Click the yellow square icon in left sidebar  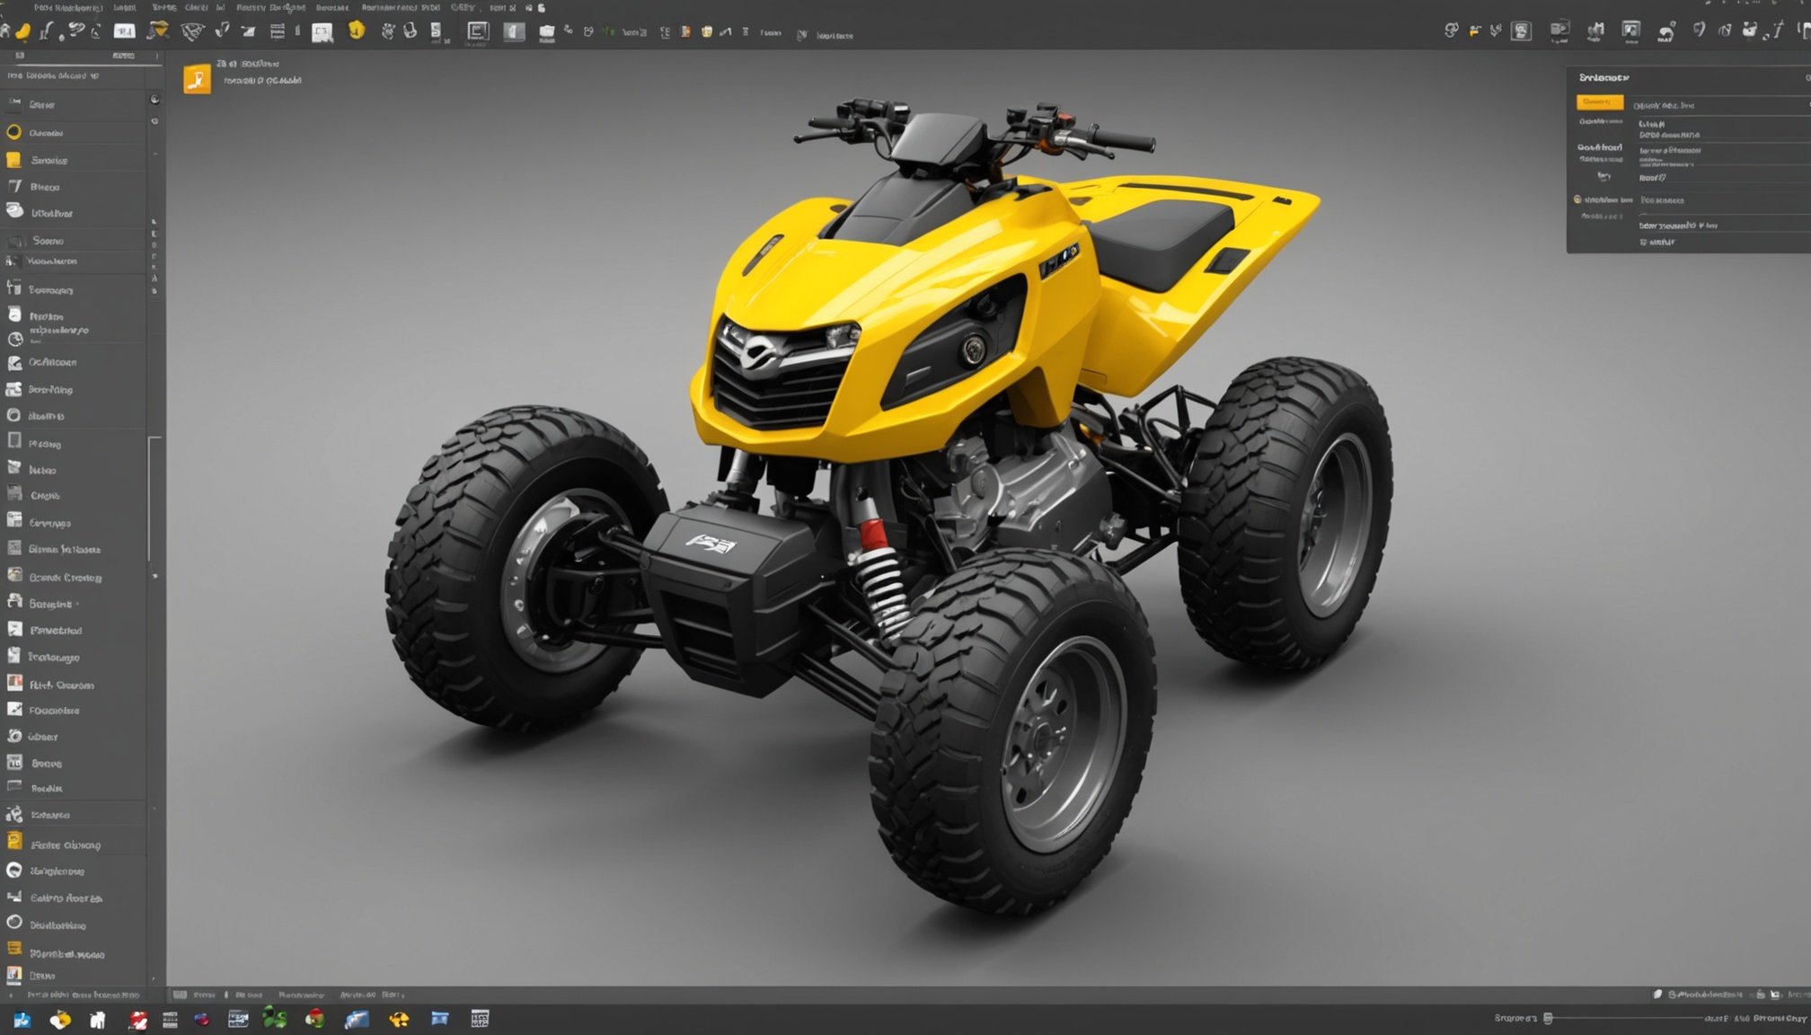(14, 160)
